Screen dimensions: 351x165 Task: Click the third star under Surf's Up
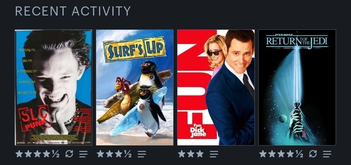point(119,153)
